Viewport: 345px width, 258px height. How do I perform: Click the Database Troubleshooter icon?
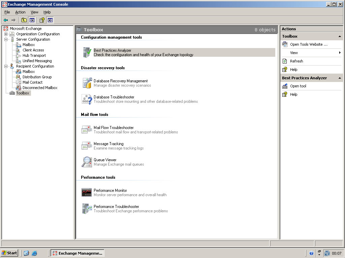[x=87, y=99]
